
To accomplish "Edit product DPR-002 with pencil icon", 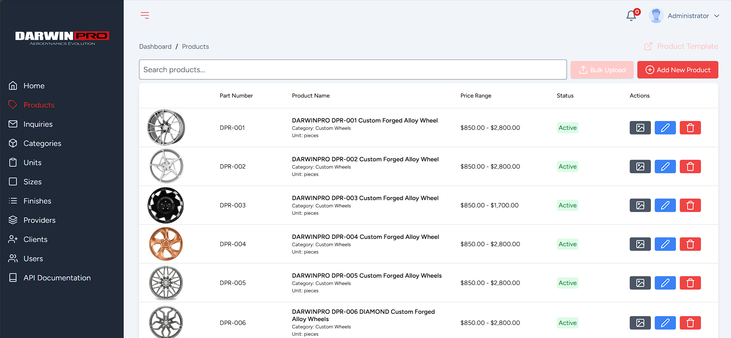I will [x=665, y=167].
